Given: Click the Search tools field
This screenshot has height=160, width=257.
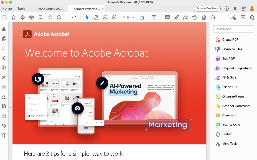Looking at the screenshot, I should (234, 29).
